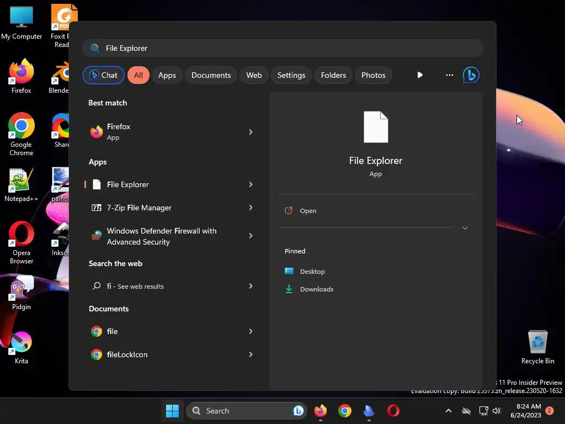
Task: Select the Firefox desktop shortcut
Action: coord(22,76)
